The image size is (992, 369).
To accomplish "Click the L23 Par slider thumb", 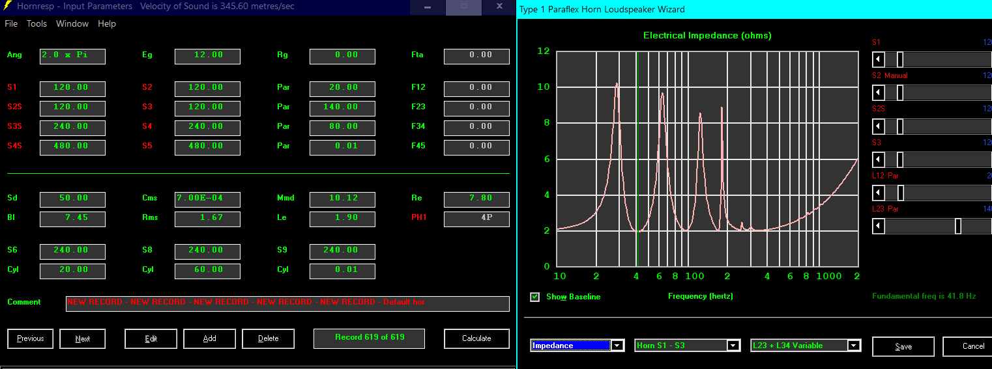I will pyautogui.click(x=957, y=226).
